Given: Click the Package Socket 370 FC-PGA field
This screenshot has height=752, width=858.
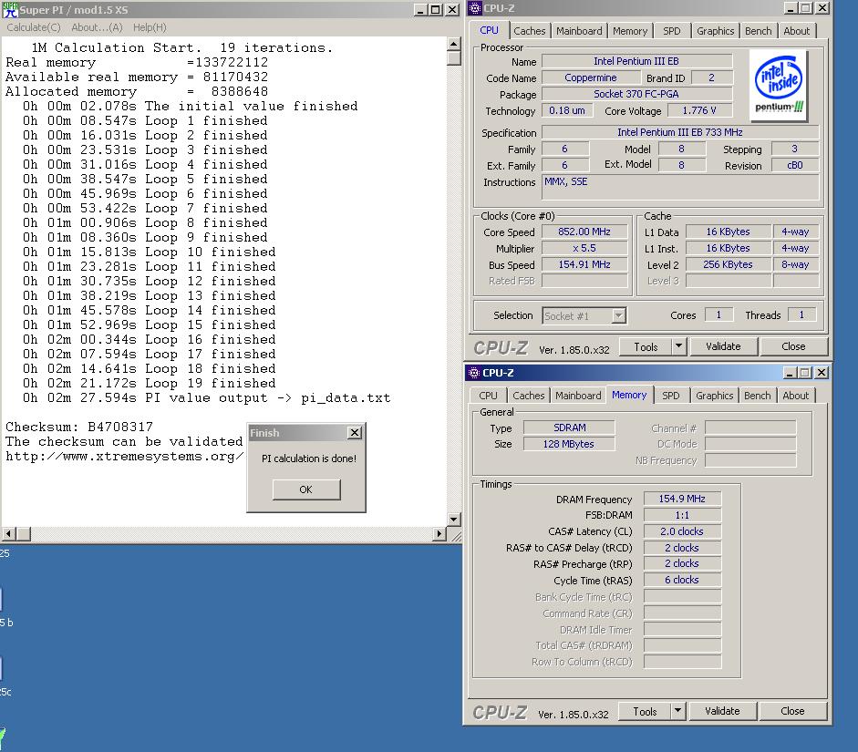Looking at the screenshot, I should (636, 95).
